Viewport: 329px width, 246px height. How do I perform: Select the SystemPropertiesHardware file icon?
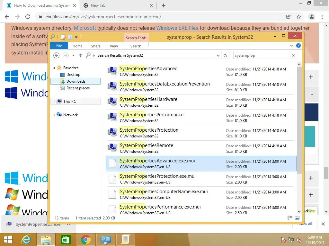(x=112, y=102)
